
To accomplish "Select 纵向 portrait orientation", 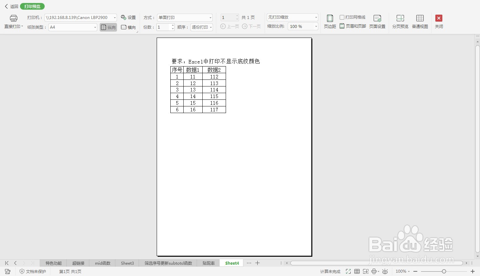I will pos(108,27).
